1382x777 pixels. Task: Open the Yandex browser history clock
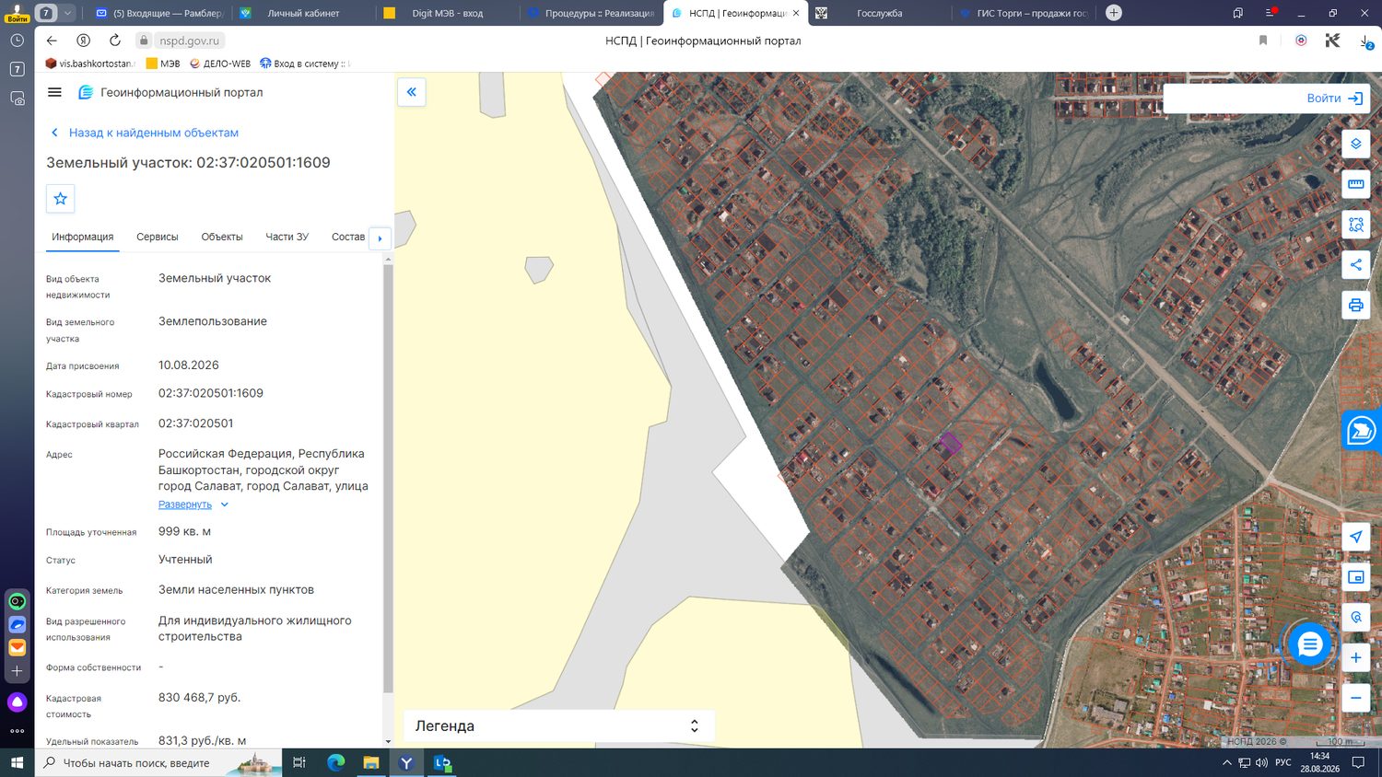(x=17, y=41)
